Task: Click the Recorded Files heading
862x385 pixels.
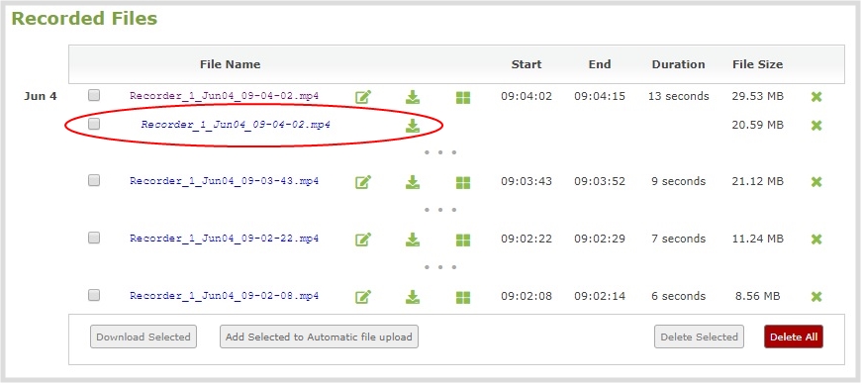Action: 84,19
